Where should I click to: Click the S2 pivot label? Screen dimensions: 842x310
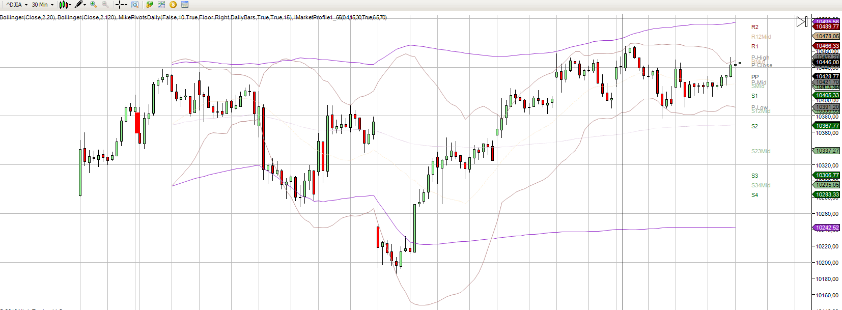click(754, 126)
